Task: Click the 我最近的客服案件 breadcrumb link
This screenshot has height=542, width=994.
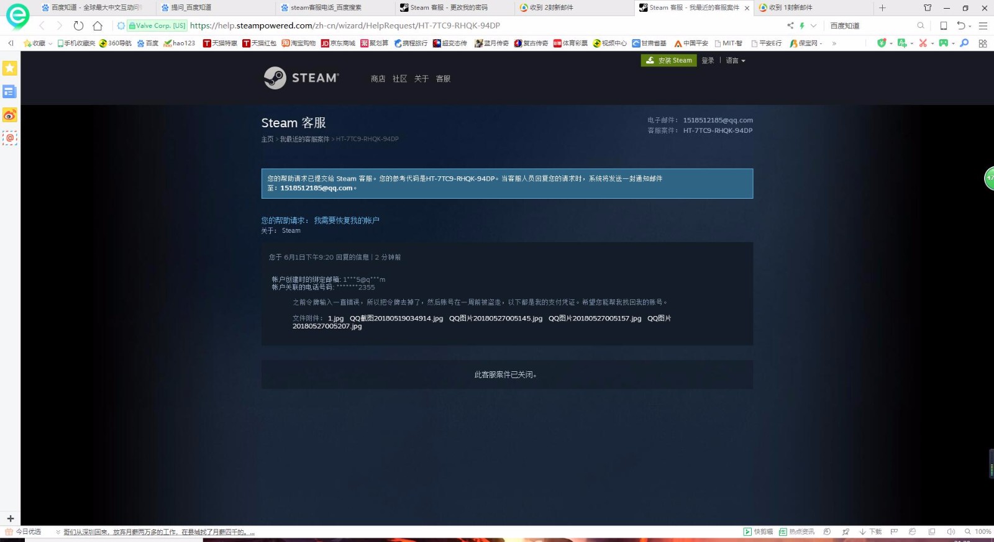Action: pos(304,139)
